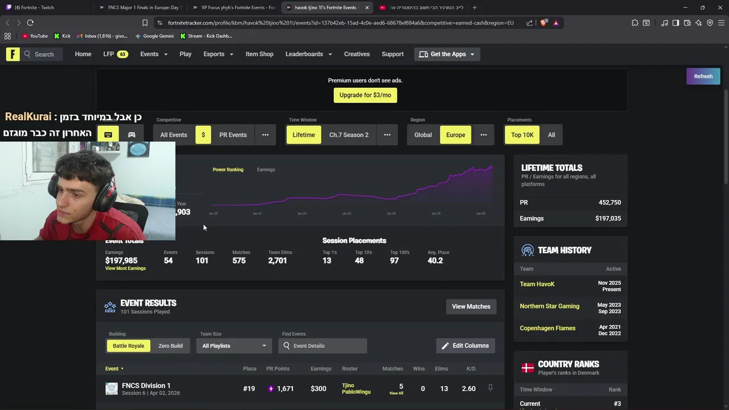Click the Brave Rewards triangle icon
The height and width of the screenshot is (410, 729).
point(556,23)
